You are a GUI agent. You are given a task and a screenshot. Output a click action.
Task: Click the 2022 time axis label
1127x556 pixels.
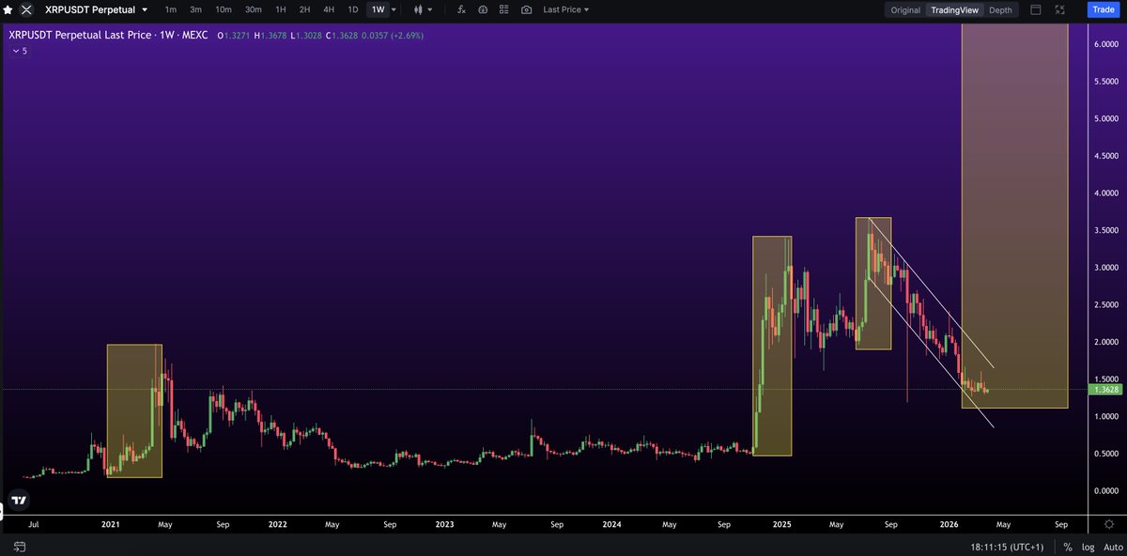click(277, 525)
